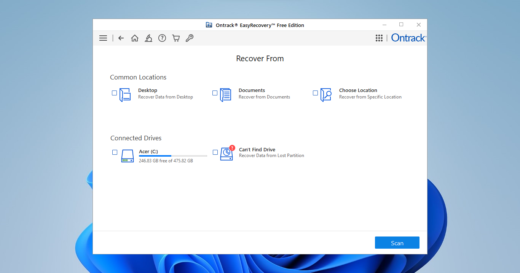Click the Documents folder icon
This screenshot has height=273, width=520.
[225, 95]
